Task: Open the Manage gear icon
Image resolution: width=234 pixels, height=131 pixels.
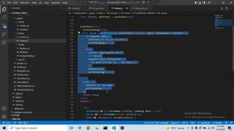Action: 4,116
